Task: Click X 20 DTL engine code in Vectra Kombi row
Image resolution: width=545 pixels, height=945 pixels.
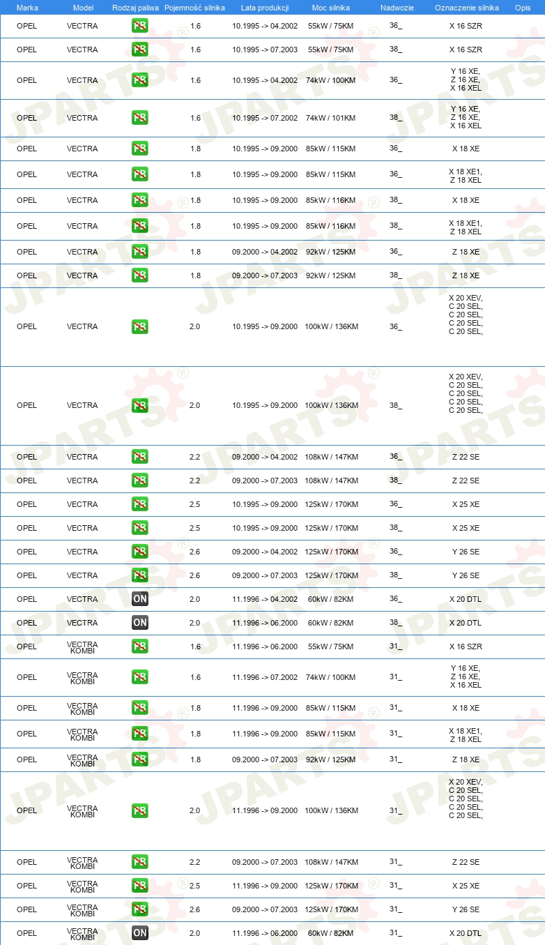Action: pos(466,933)
